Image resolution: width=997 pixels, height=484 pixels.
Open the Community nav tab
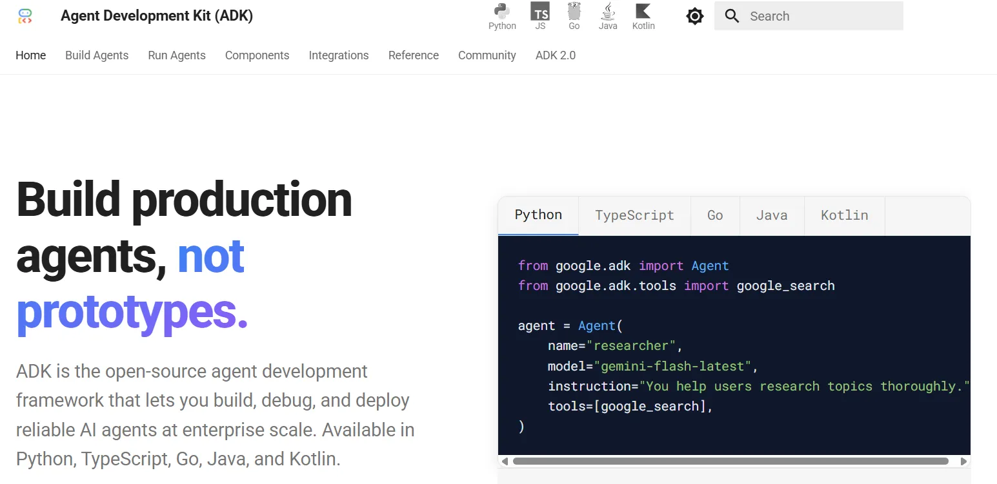[487, 55]
